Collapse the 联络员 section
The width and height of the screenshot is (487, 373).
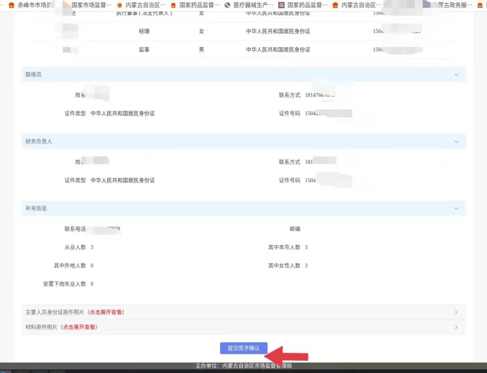point(455,74)
